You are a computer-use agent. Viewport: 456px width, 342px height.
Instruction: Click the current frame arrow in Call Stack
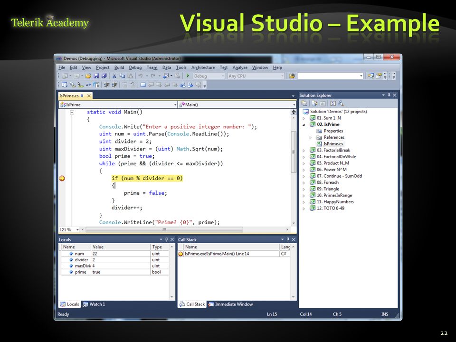180,254
